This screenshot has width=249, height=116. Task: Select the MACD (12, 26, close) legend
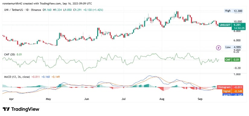tap(17, 77)
